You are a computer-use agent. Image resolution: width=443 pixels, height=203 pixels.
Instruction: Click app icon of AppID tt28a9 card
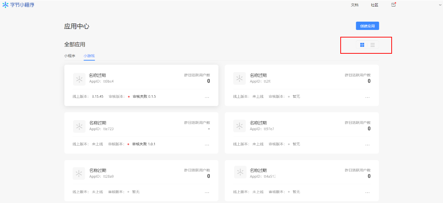pyautogui.click(x=79, y=173)
